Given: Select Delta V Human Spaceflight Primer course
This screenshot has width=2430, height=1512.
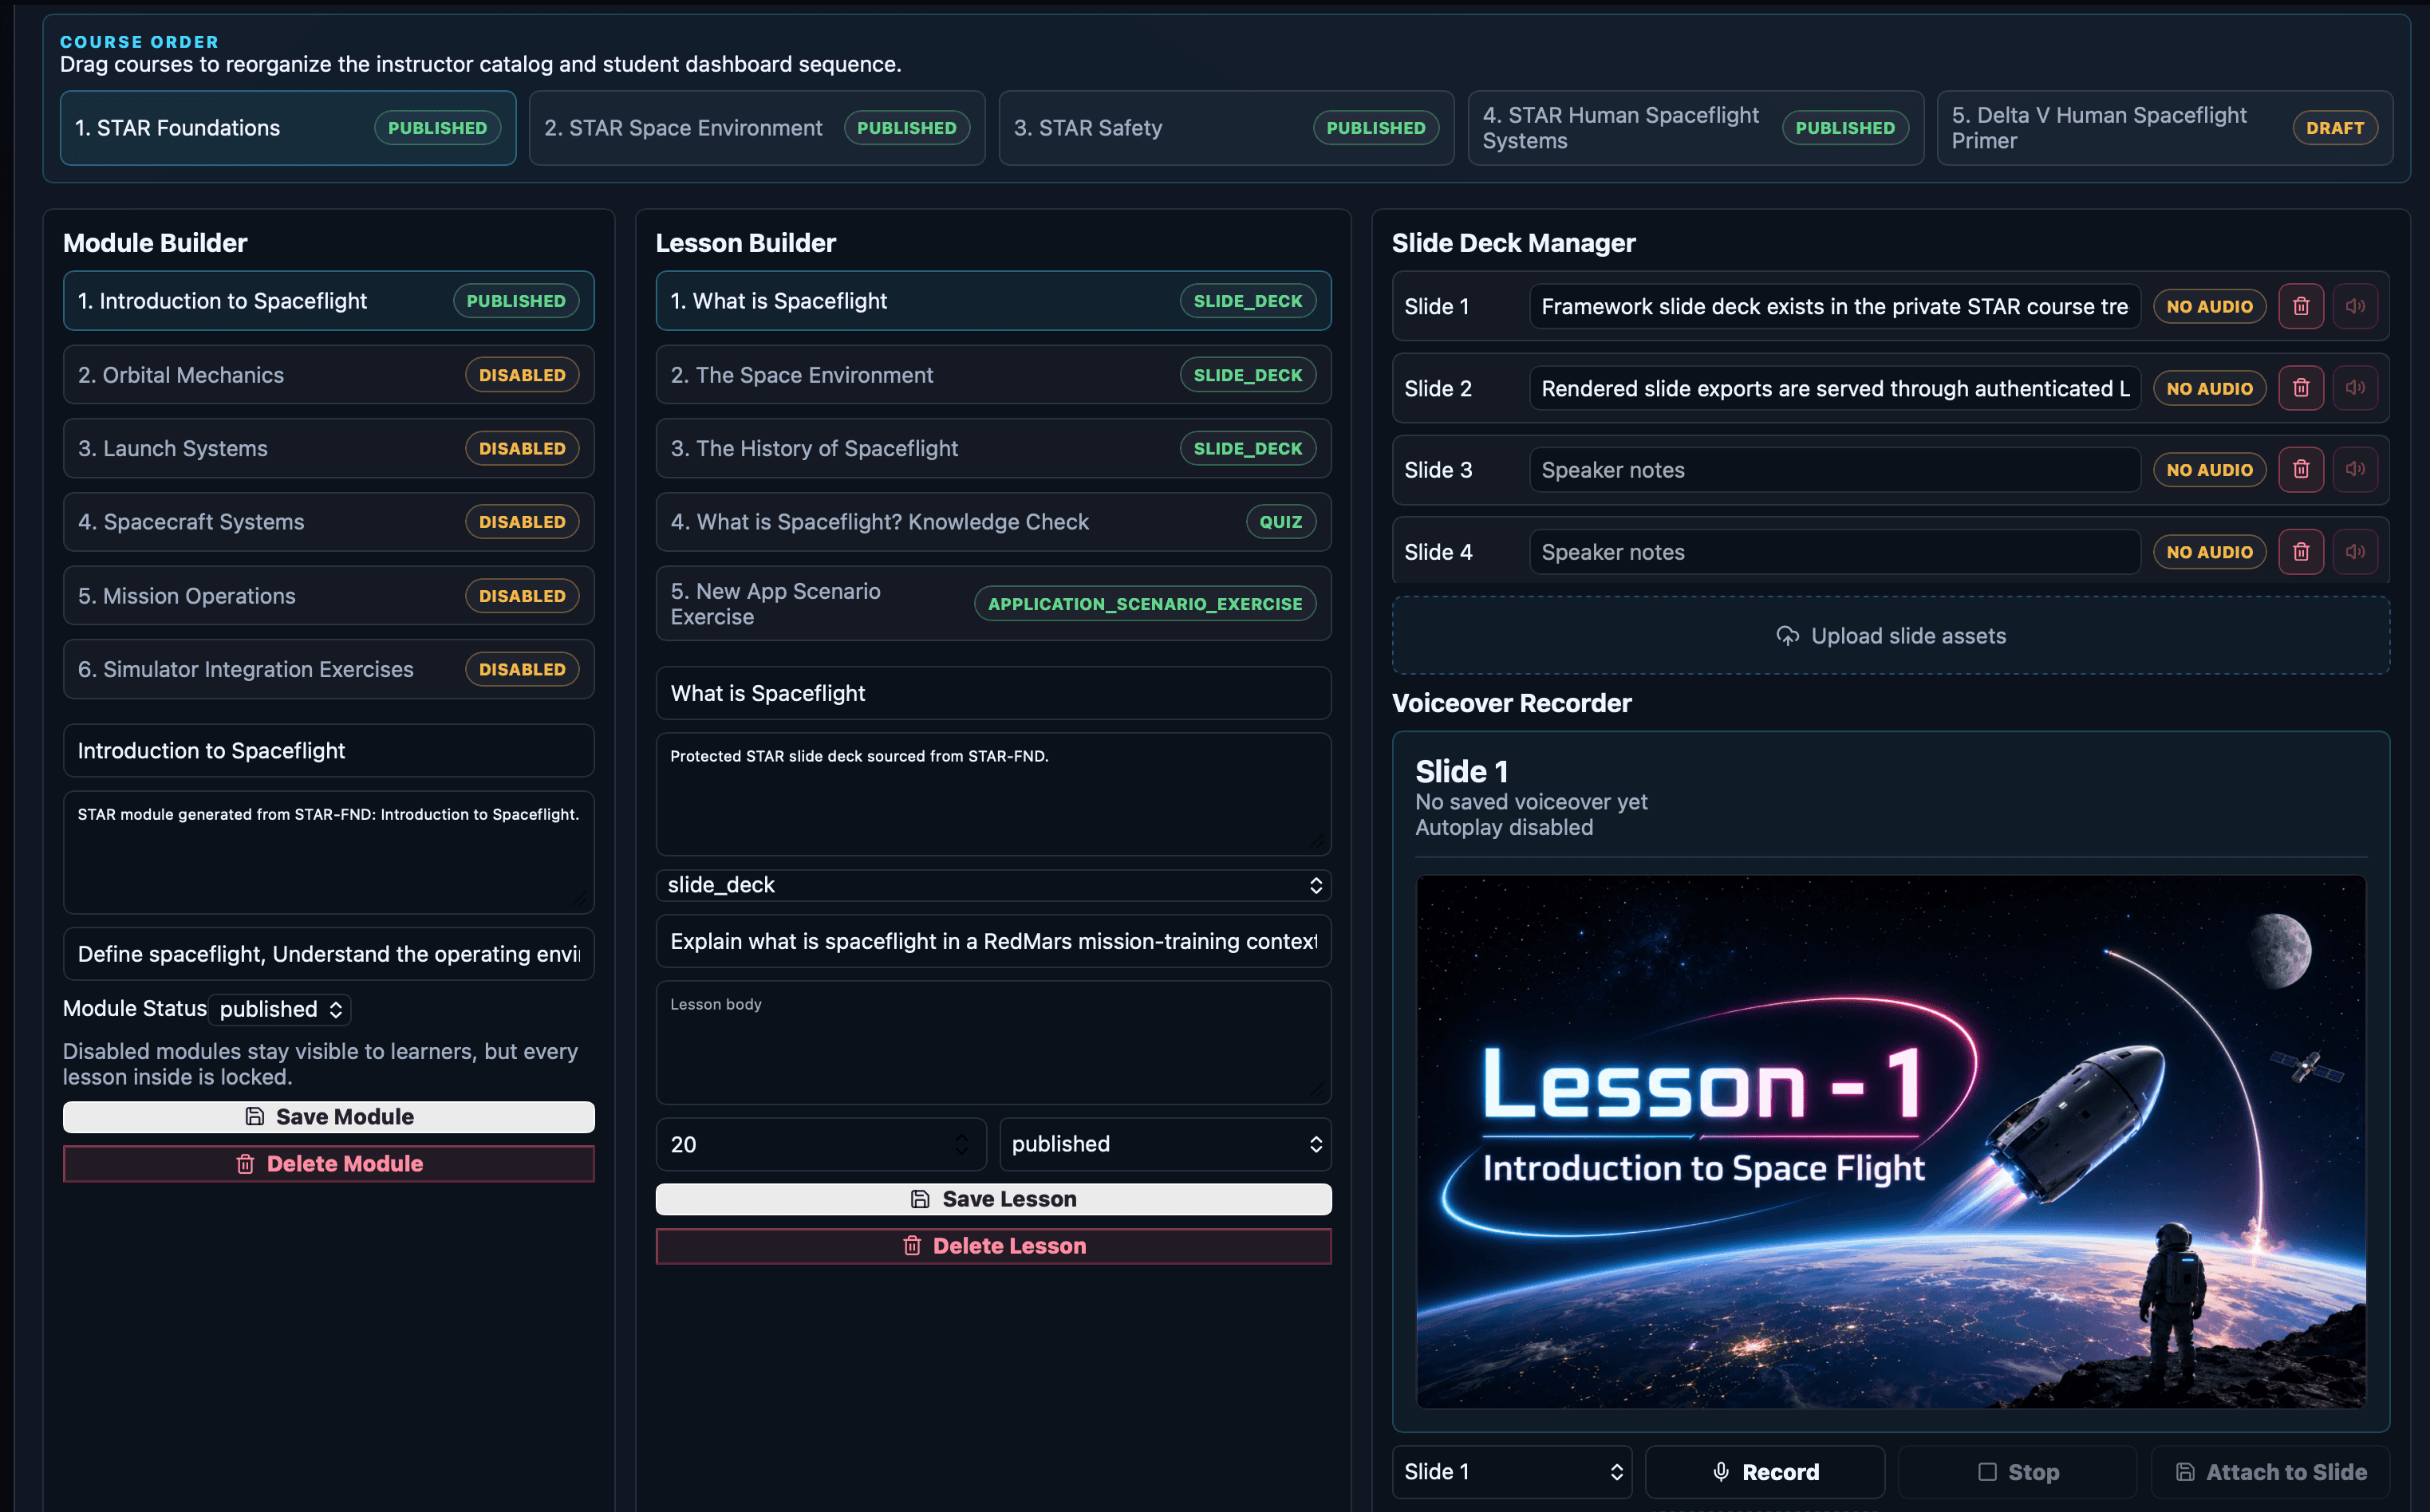Looking at the screenshot, I should pos(2165,128).
